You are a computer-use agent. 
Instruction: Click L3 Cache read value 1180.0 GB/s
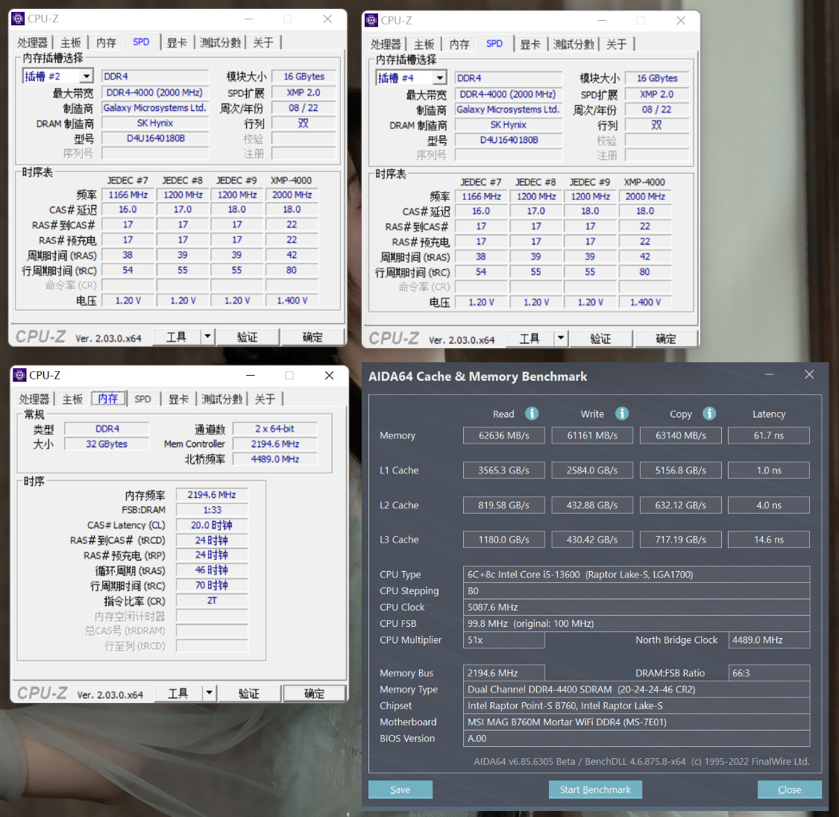pos(503,540)
